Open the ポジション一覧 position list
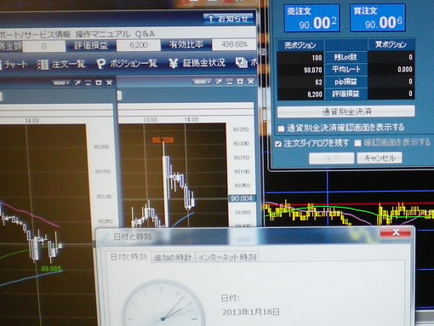The height and width of the screenshot is (326, 434). pos(127,64)
